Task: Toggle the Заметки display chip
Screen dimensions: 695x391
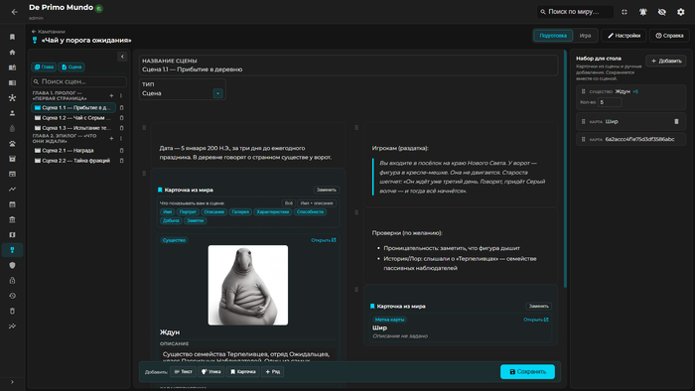Action: click(195, 220)
